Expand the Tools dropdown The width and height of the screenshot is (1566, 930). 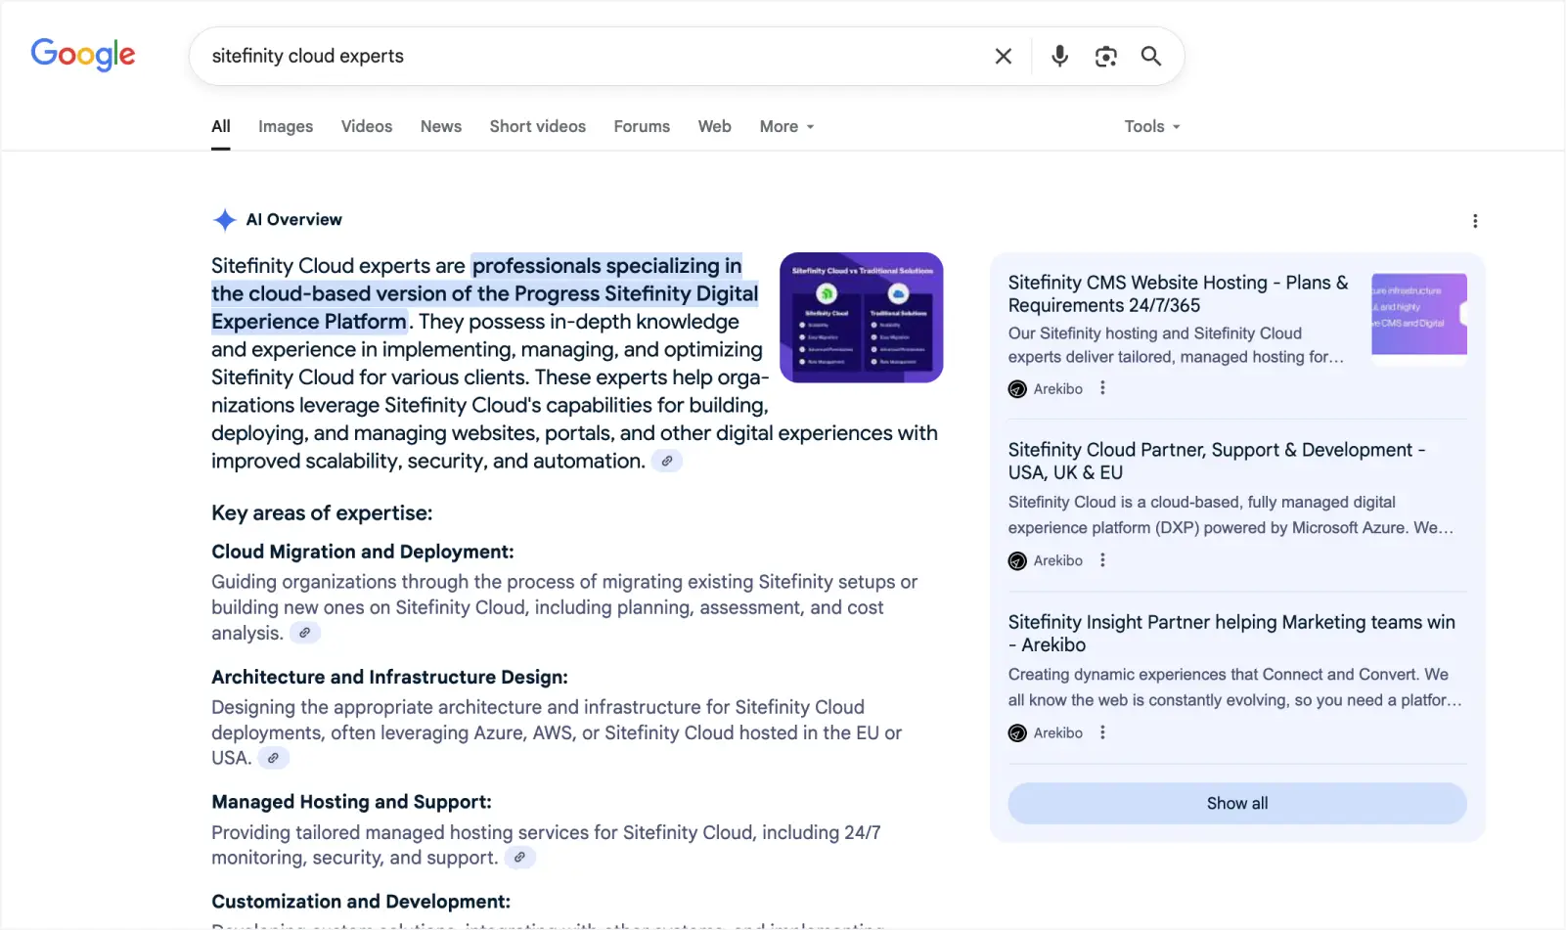tap(1152, 126)
